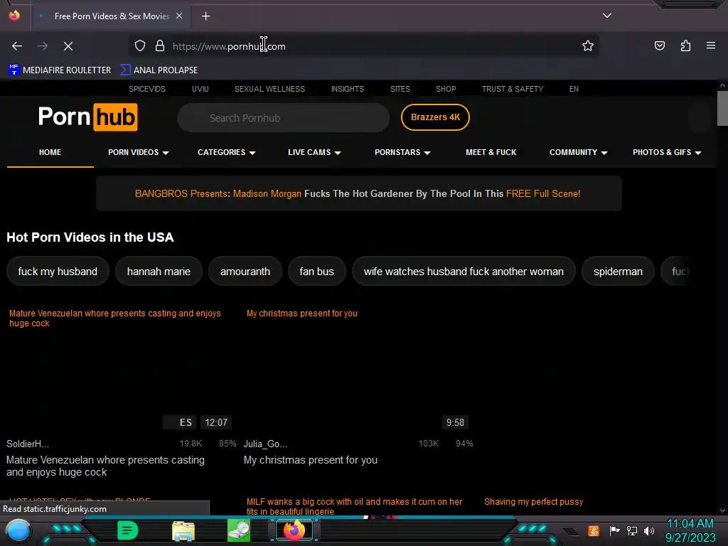Screen dimensions: 728x546
Task: Open the Extensions puzzle icon
Action: pyautogui.click(x=685, y=45)
